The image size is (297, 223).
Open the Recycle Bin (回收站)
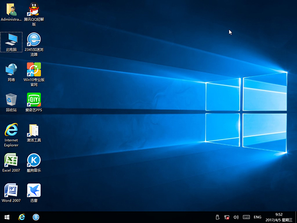click(x=11, y=100)
